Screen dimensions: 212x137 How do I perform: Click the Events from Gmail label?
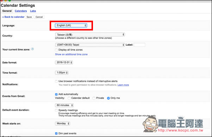coord(14,96)
